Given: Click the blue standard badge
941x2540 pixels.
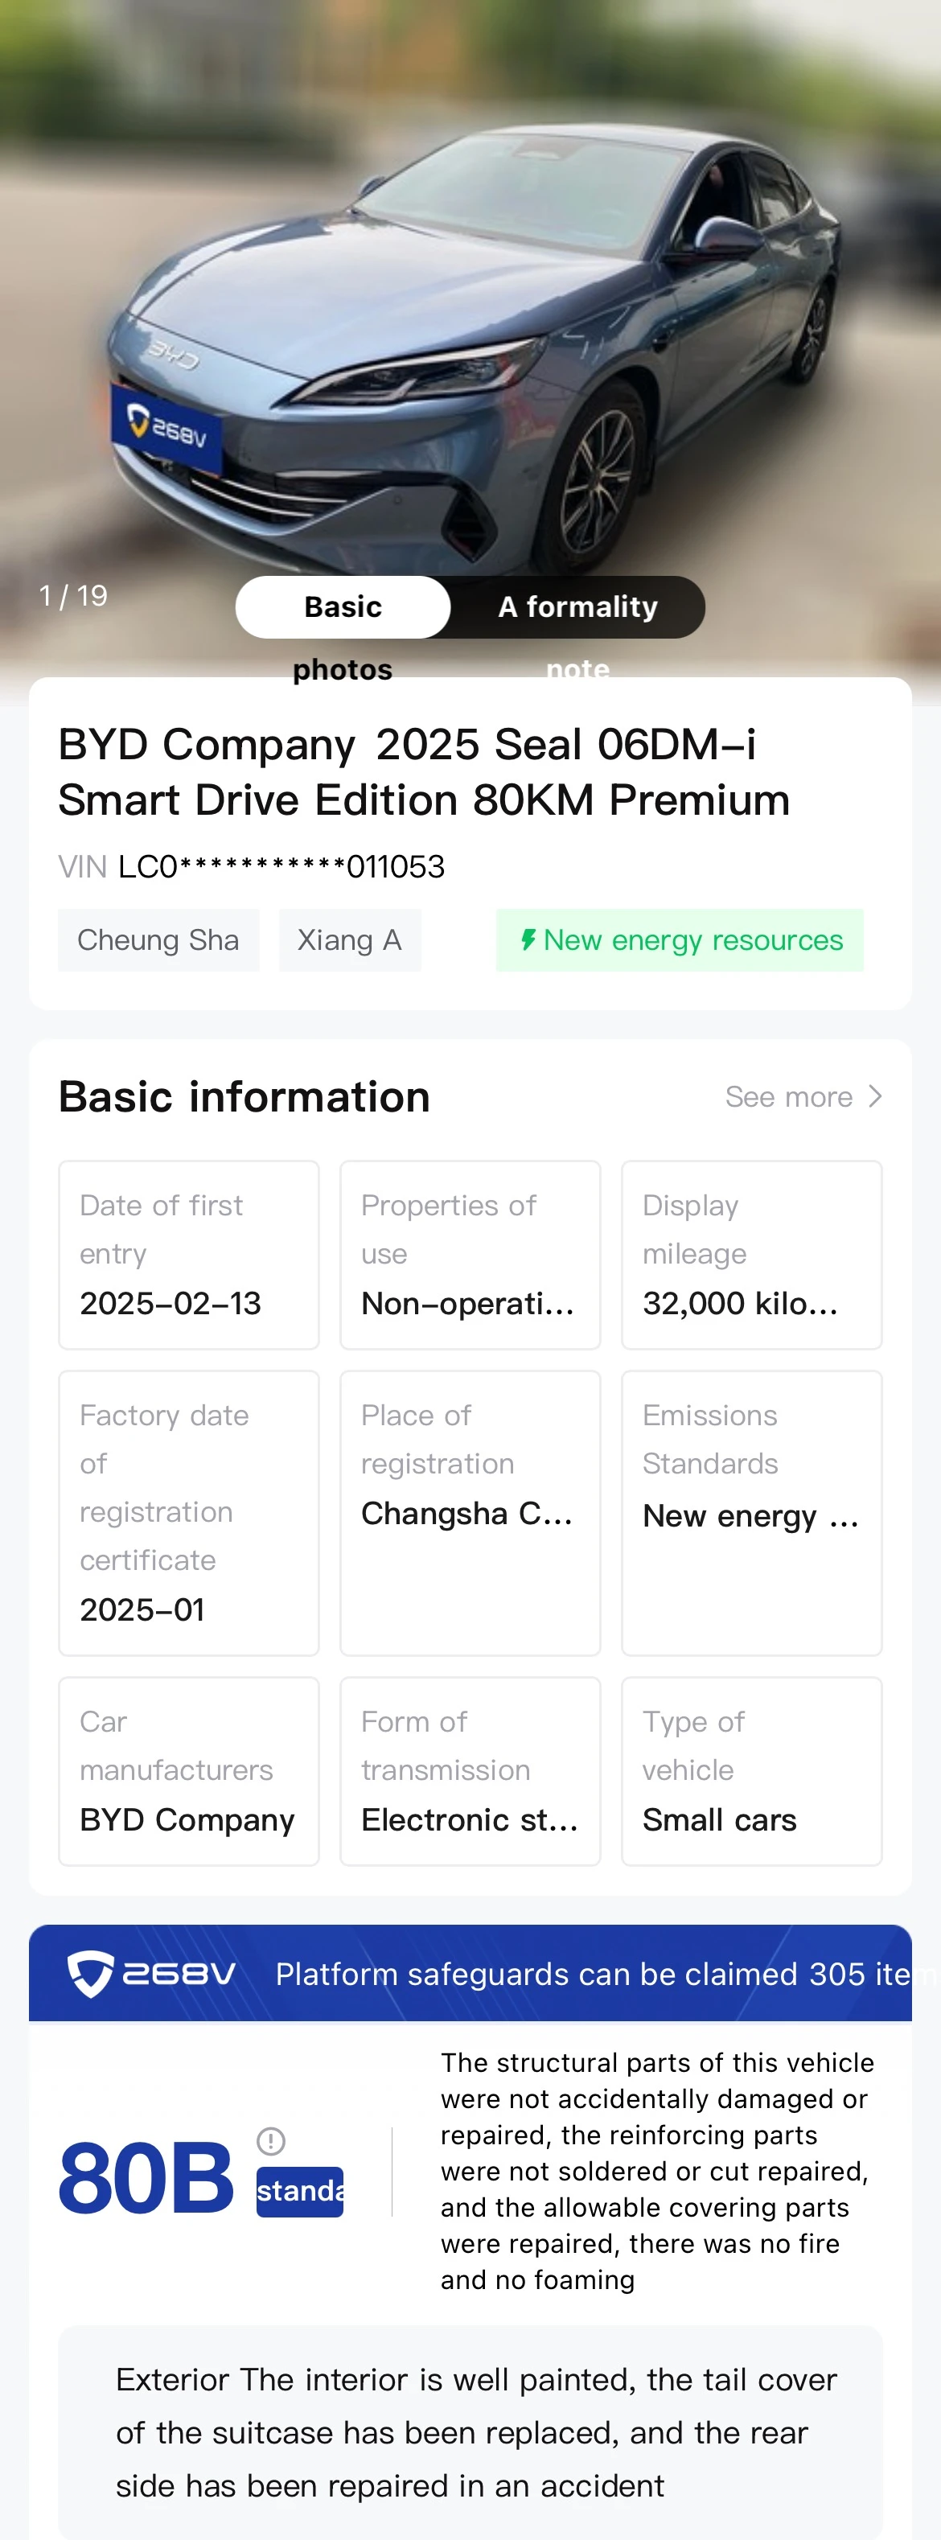Looking at the screenshot, I should [x=300, y=2191].
